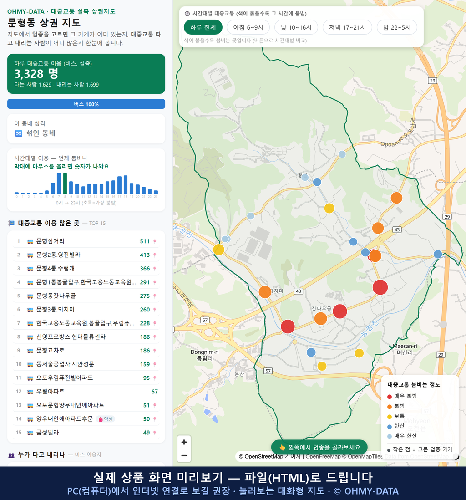This screenshot has width=466, height=500.
Task: Click the large red circle near 잣나무골
Action: pos(340,311)
